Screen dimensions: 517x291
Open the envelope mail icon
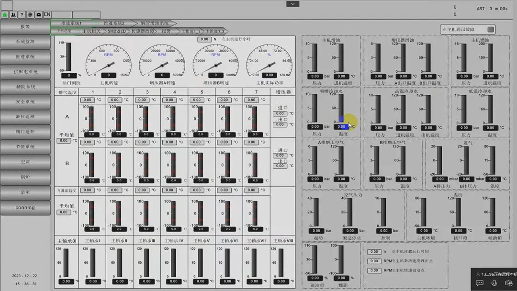pyautogui.click(x=39, y=14)
